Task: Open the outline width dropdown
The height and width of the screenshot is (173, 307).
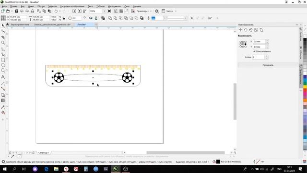Action: (165, 18)
